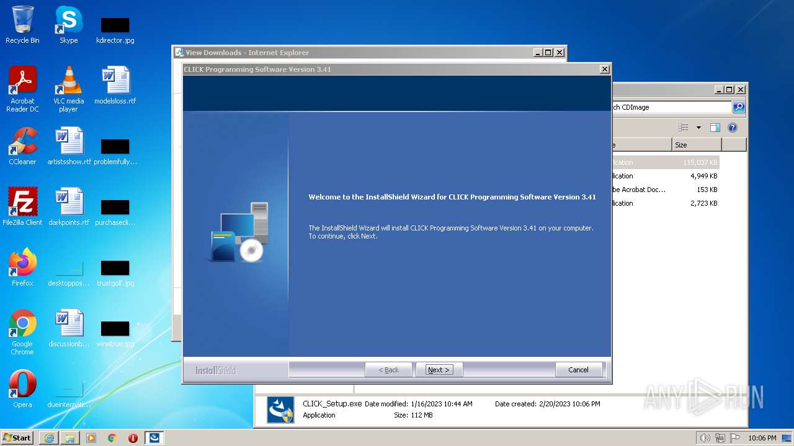Launch Google Chrome desktop shortcut
The image size is (794, 446).
click(22, 332)
